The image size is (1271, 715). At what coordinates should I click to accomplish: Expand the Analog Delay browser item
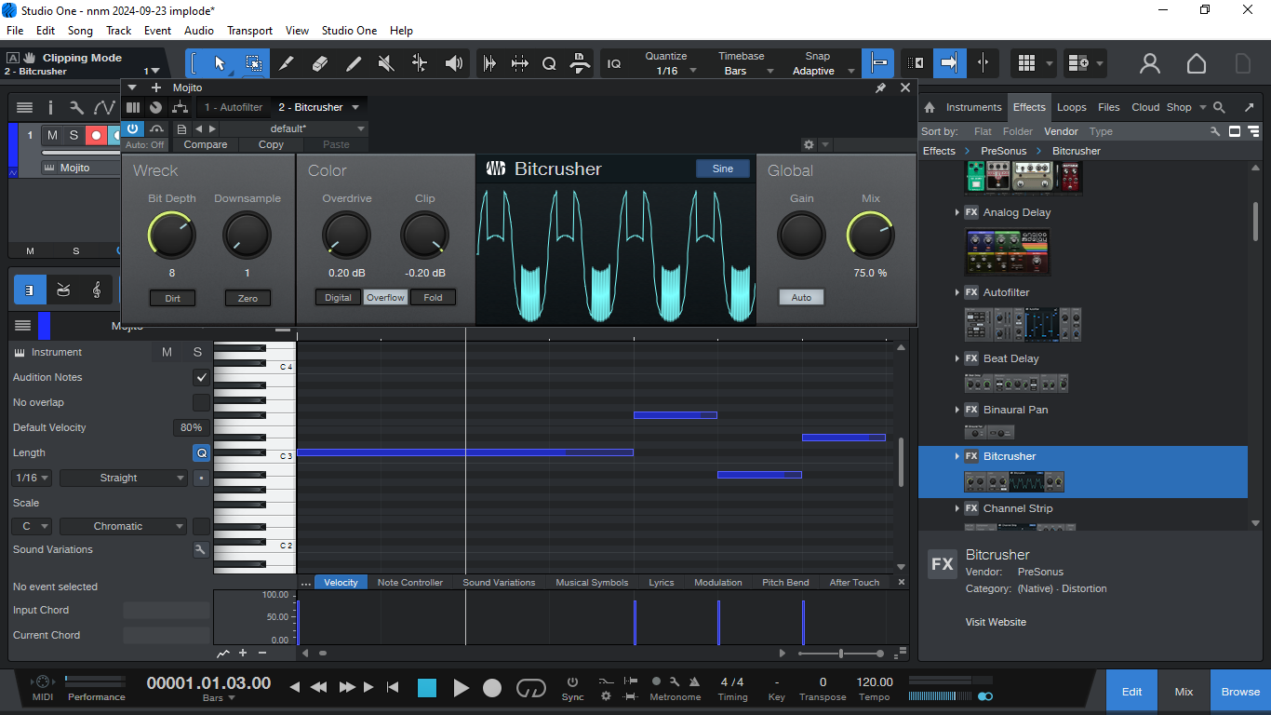pos(957,212)
